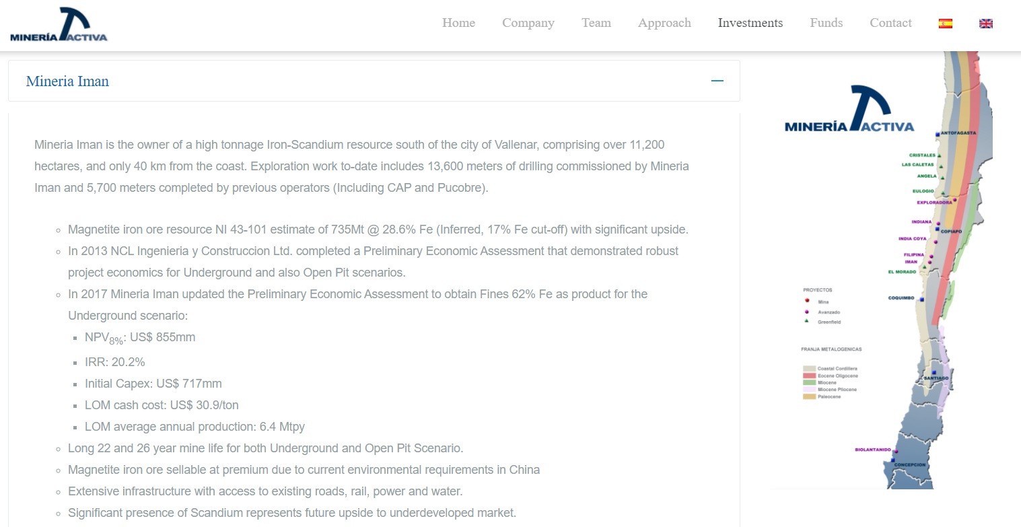The image size is (1021, 527).
Task: Click the 'Initial Capex: US$ 717mm' line
Action: click(153, 384)
